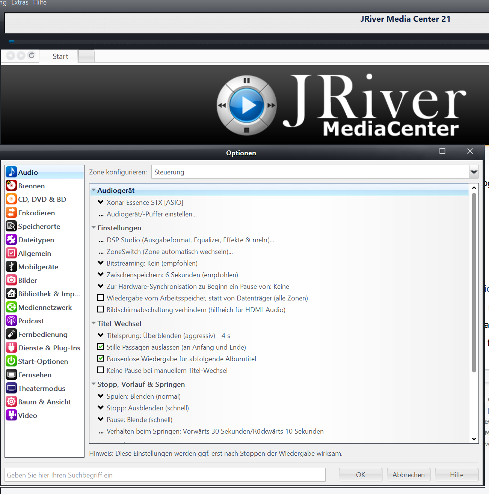Open ZoneSwitch (Zone automatisch wechseln)...
This screenshot has height=494, width=489.
170,252
